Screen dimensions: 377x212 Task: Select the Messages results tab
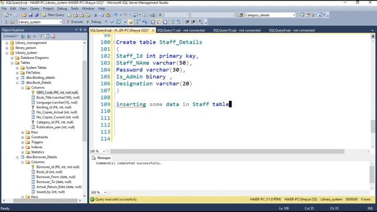[101, 158]
